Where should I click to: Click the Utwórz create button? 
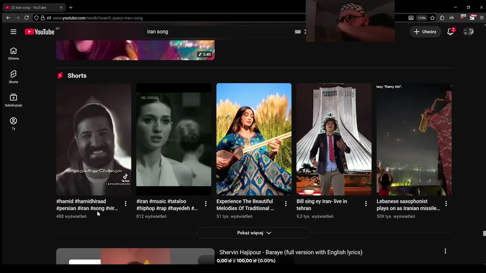pos(425,32)
